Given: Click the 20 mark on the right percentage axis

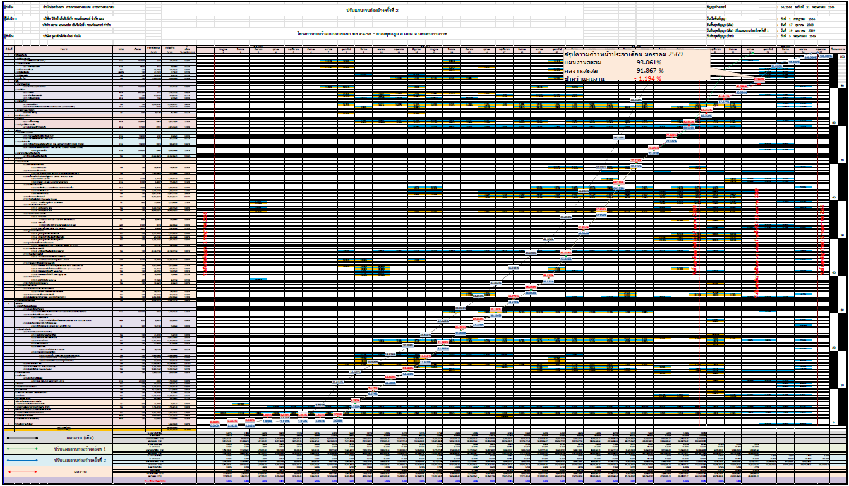Looking at the screenshot, I should point(834,348).
